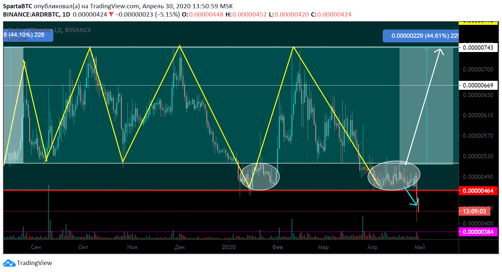The width and height of the screenshot is (502, 272).
Task: Click the change value −0.00000023 (−5.15%)
Action: pos(148,15)
